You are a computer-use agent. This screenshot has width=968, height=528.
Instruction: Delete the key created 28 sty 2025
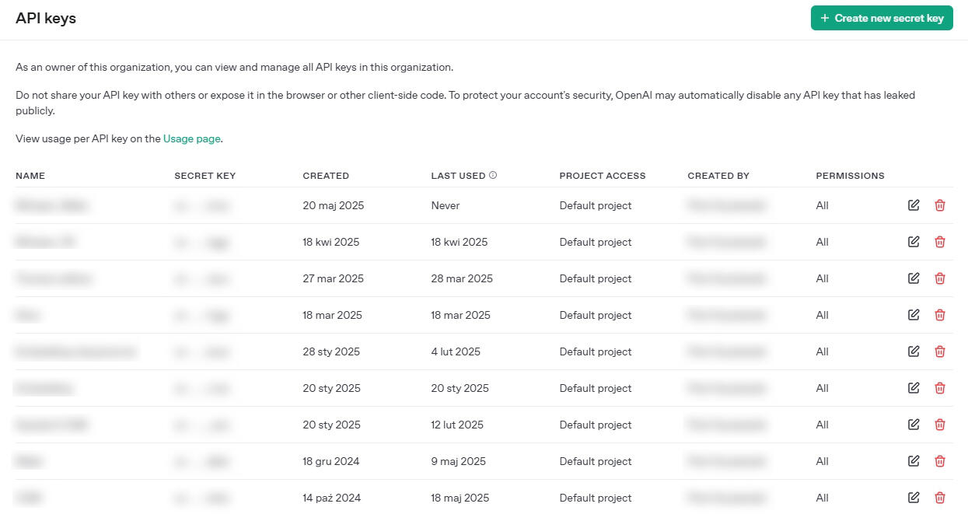(x=940, y=351)
